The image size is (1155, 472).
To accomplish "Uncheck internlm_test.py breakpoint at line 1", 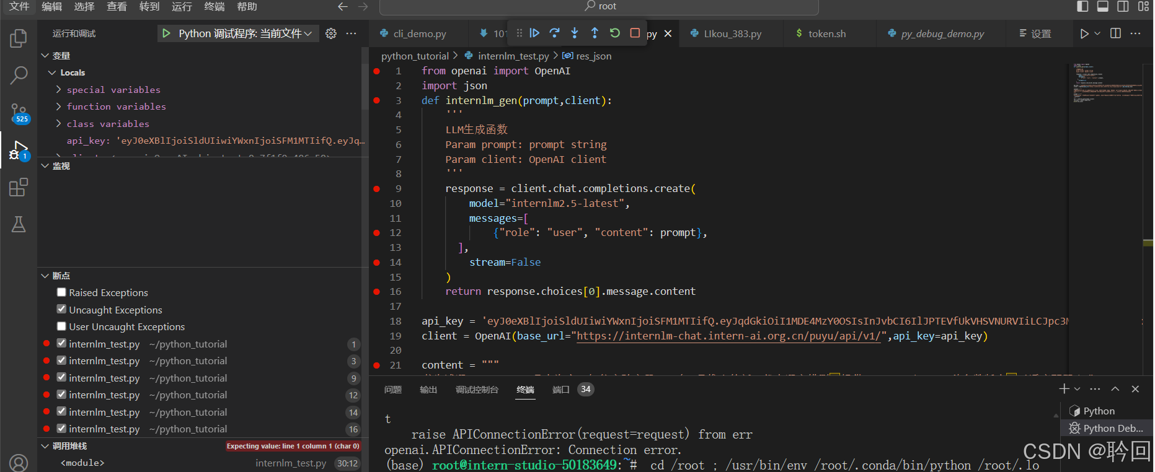I will (61, 343).
